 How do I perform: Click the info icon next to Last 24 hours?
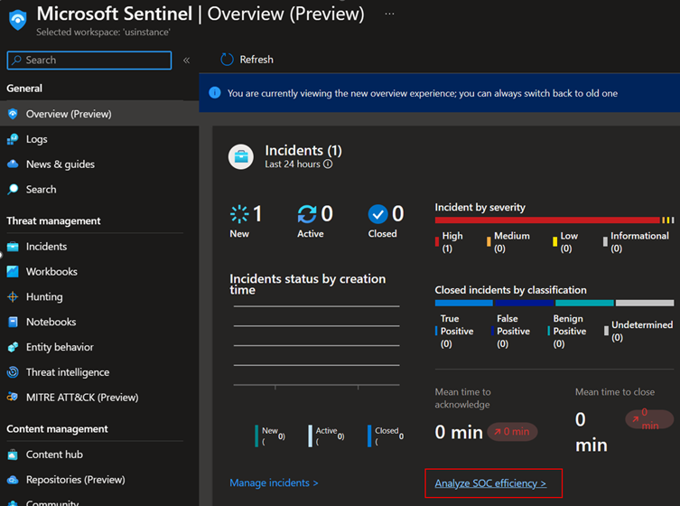click(328, 164)
